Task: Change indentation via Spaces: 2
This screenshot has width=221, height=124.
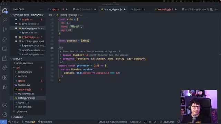Action: coord(135,122)
